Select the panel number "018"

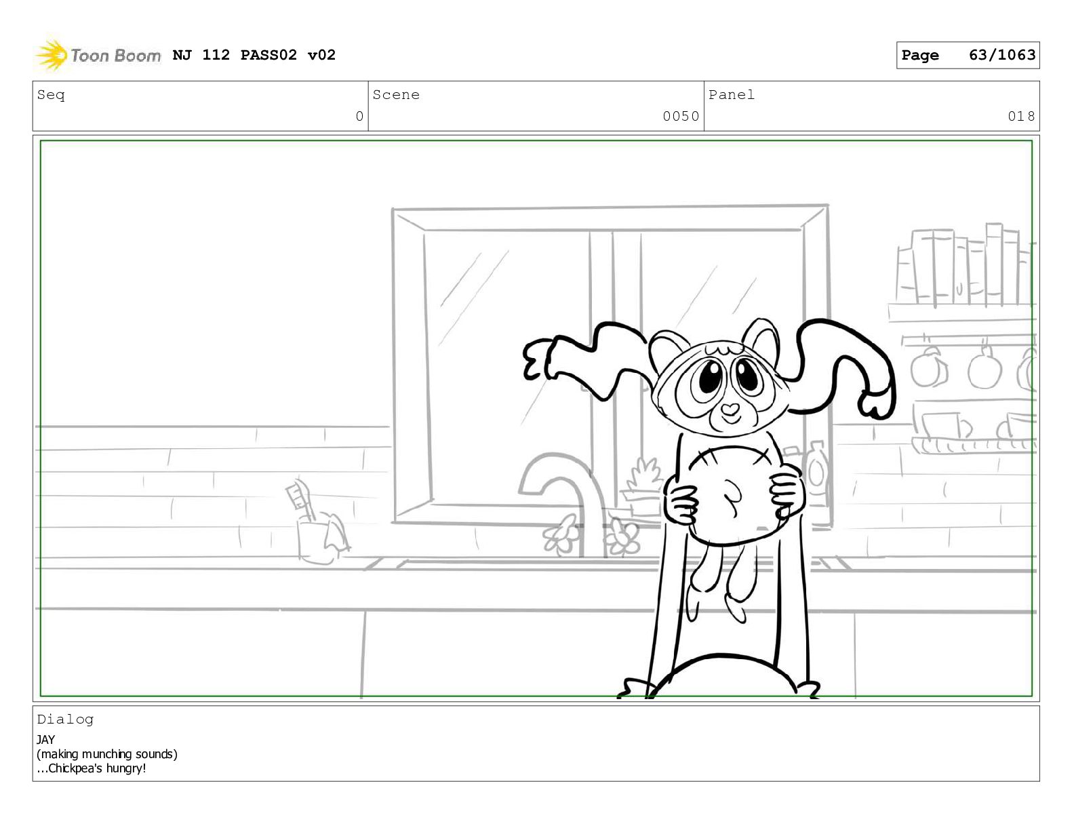[1021, 116]
